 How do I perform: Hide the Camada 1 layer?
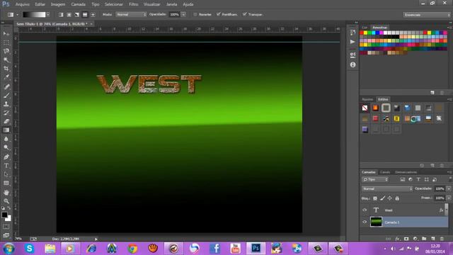pos(365,222)
